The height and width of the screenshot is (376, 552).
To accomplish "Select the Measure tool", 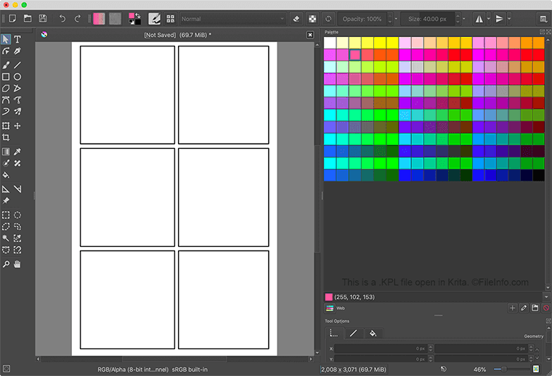I will point(17,189).
